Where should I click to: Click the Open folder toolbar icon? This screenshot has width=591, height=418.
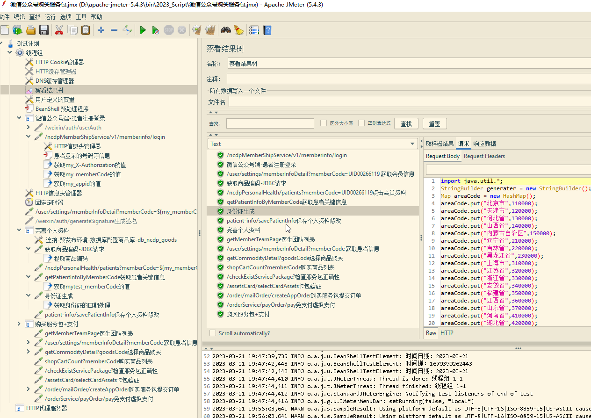31,30
